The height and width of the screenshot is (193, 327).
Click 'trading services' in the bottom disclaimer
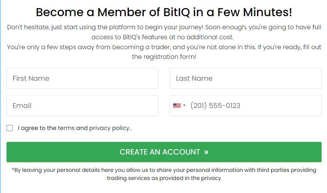pos(130,178)
